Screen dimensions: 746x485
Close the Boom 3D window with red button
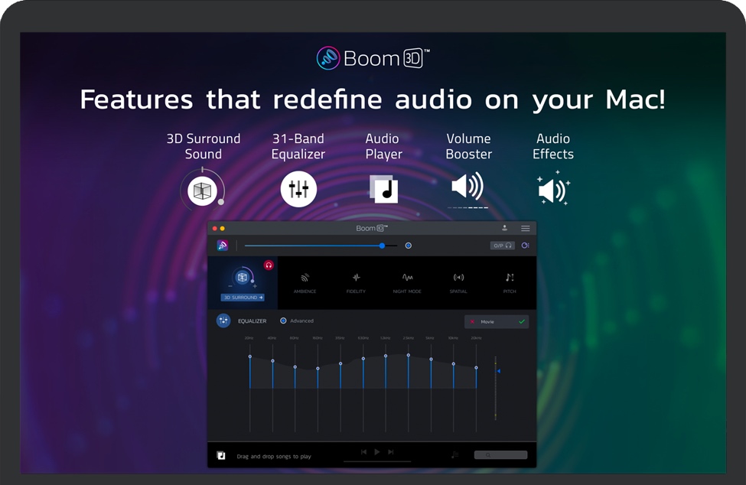pyautogui.click(x=214, y=229)
